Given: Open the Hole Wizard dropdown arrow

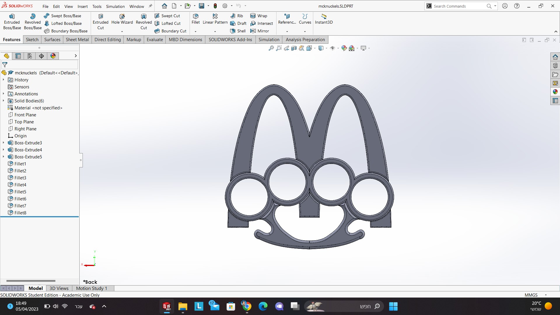Looking at the screenshot, I should [122, 32].
